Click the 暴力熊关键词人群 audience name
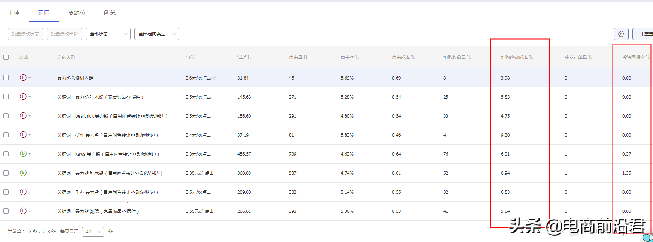This screenshot has height=242, width=653. pos(75,78)
